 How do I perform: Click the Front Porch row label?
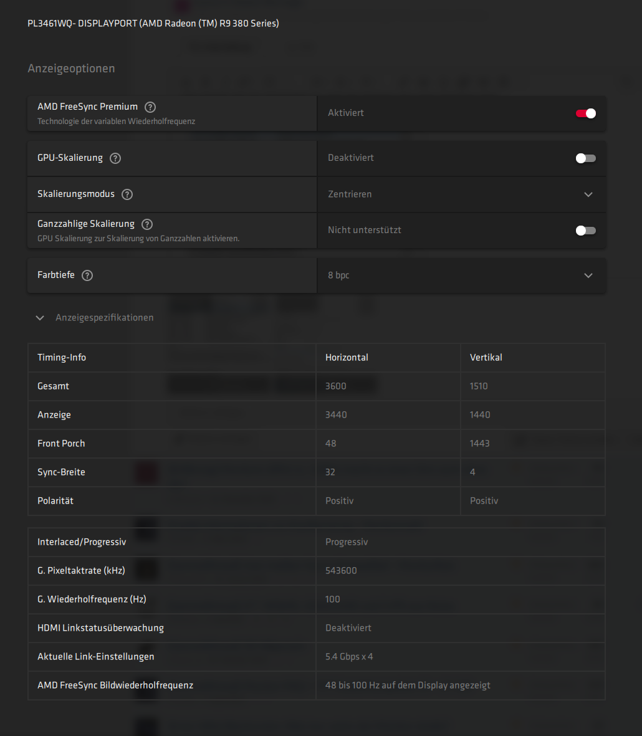pyautogui.click(x=61, y=444)
